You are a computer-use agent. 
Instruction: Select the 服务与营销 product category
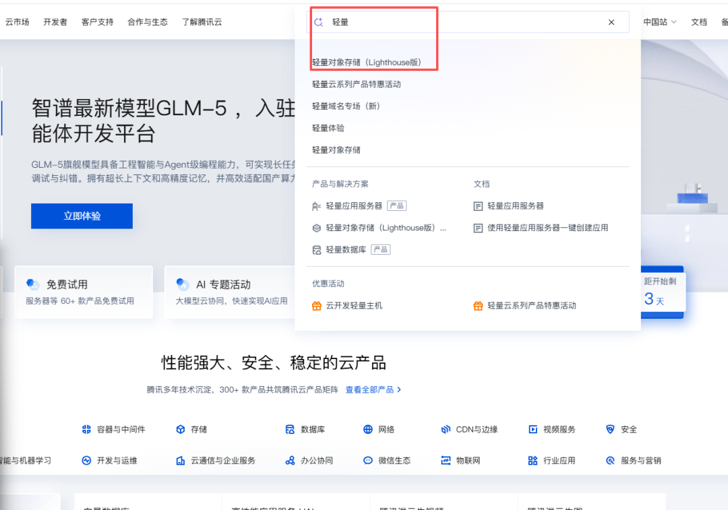click(634, 460)
